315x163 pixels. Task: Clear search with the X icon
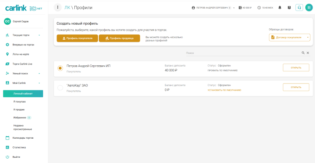click(x=308, y=53)
